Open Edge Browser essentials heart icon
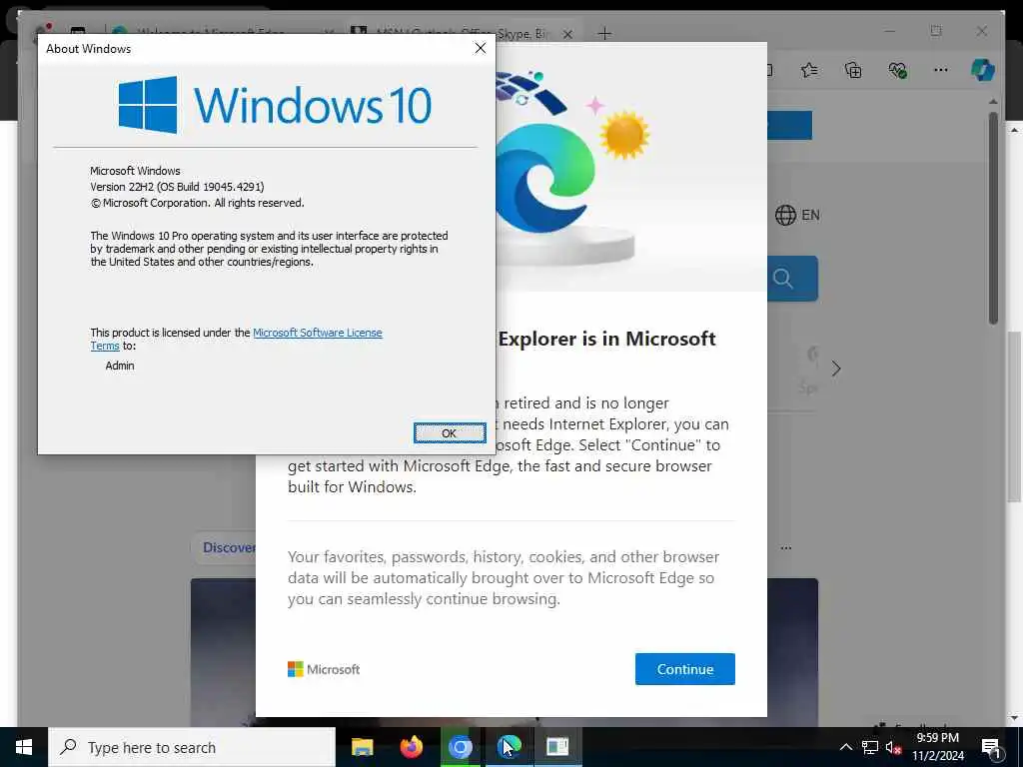This screenshot has height=767, width=1023. [x=898, y=70]
